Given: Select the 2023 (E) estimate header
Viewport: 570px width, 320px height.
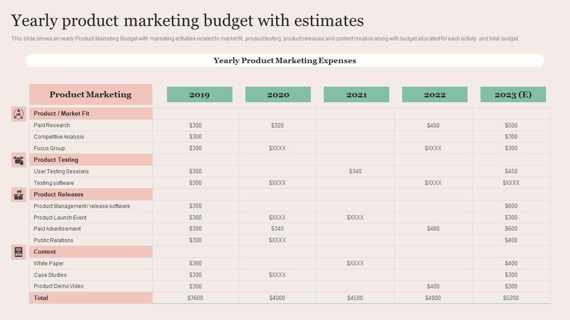Looking at the screenshot, I should click(x=513, y=95).
